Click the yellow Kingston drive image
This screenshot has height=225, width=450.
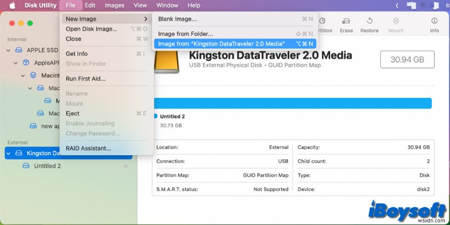(x=166, y=61)
